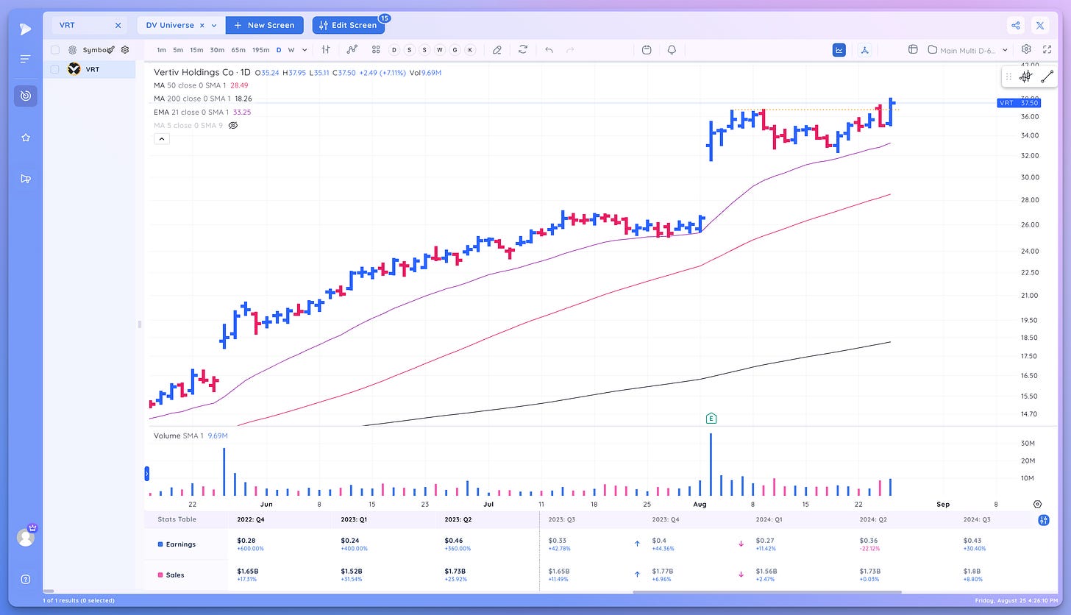The height and width of the screenshot is (615, 1071).
Task: Open the chart type bars icon
Action: tap(326, 49)
